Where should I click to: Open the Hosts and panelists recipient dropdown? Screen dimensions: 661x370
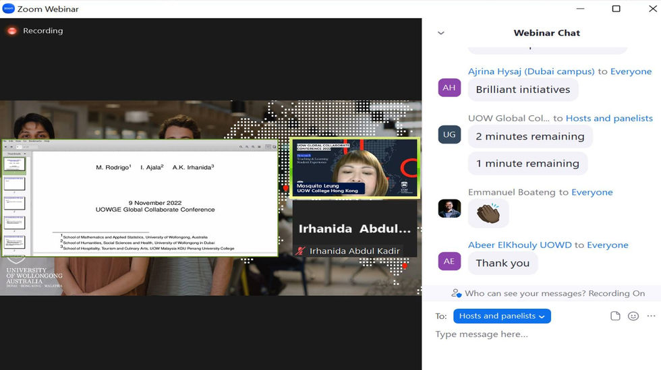point(502,316)
